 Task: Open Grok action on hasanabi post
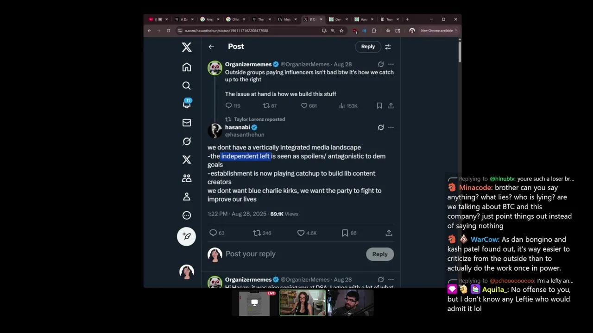pos(381,127)
